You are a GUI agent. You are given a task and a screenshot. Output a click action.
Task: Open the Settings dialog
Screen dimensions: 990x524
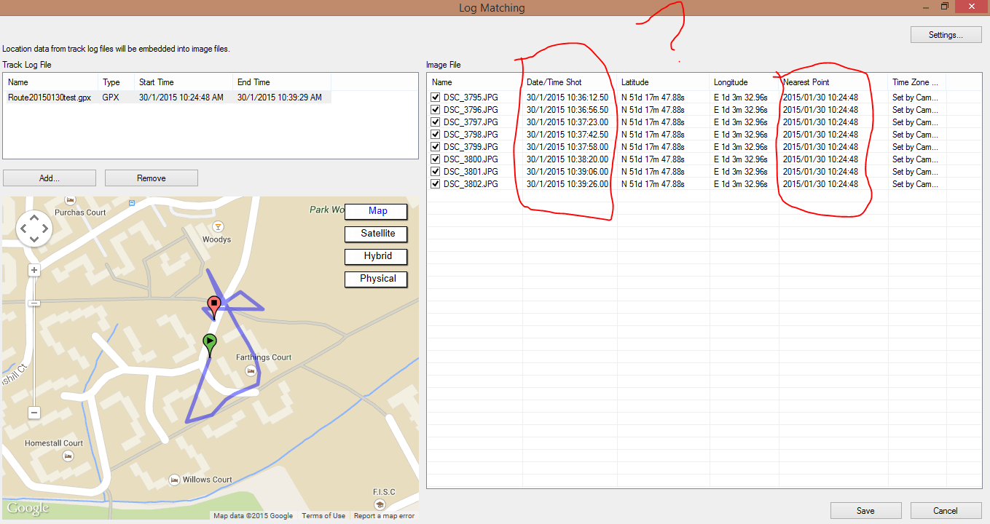[x=946, y=35]
